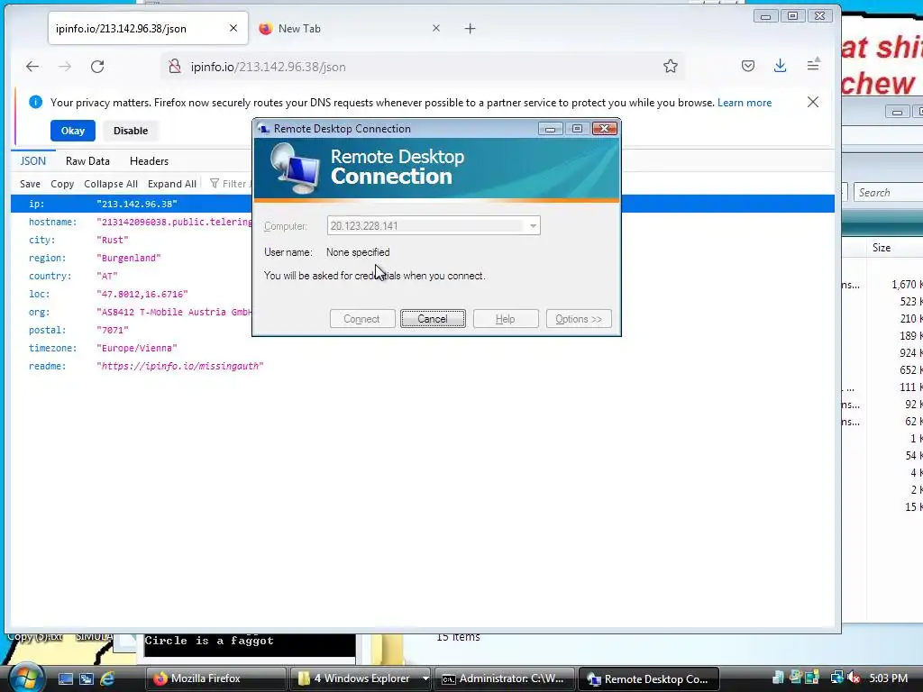Click Copy in JSON toolbar
Image resolution: width=923 pixels, height=692 pixels.
pos(62,184)
